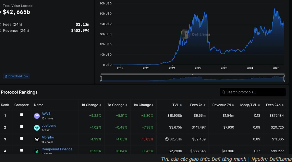The width and height of the screenshot is (292, 162).
Task: Click AAVE's 1d change +9.22%
Action: 95,115
